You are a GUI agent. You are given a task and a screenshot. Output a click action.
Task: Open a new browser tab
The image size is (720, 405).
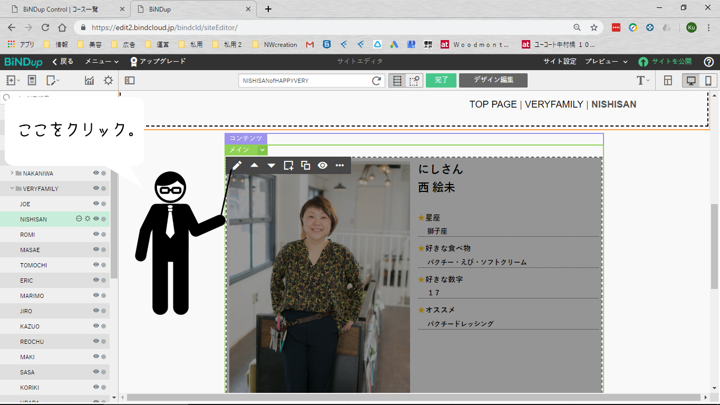point(268,9)
